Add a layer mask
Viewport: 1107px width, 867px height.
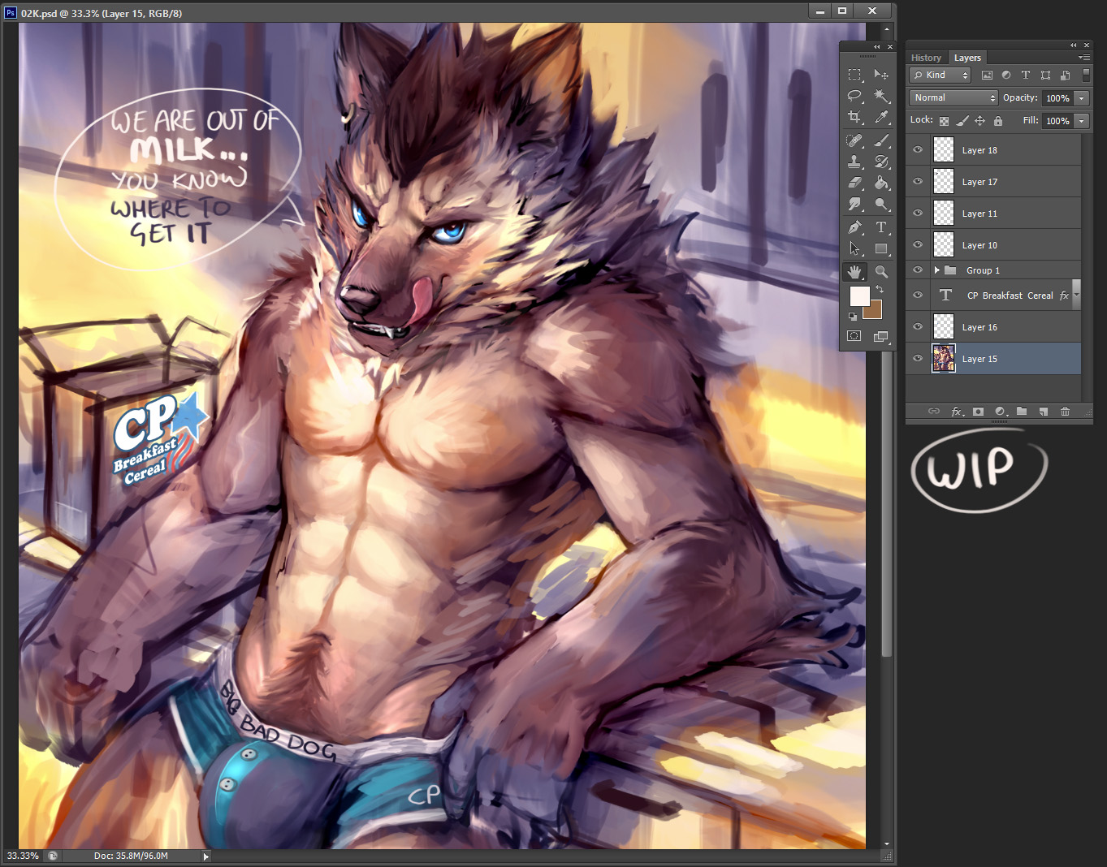(x=979, y=412)
